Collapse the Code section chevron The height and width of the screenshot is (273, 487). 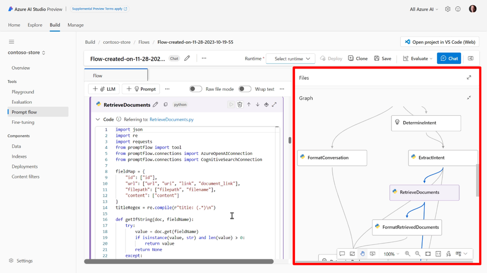point(98,119)
